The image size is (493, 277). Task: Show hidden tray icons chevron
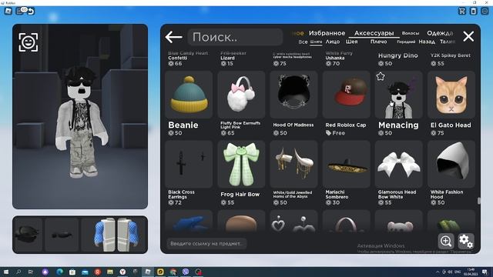(438, 272)
